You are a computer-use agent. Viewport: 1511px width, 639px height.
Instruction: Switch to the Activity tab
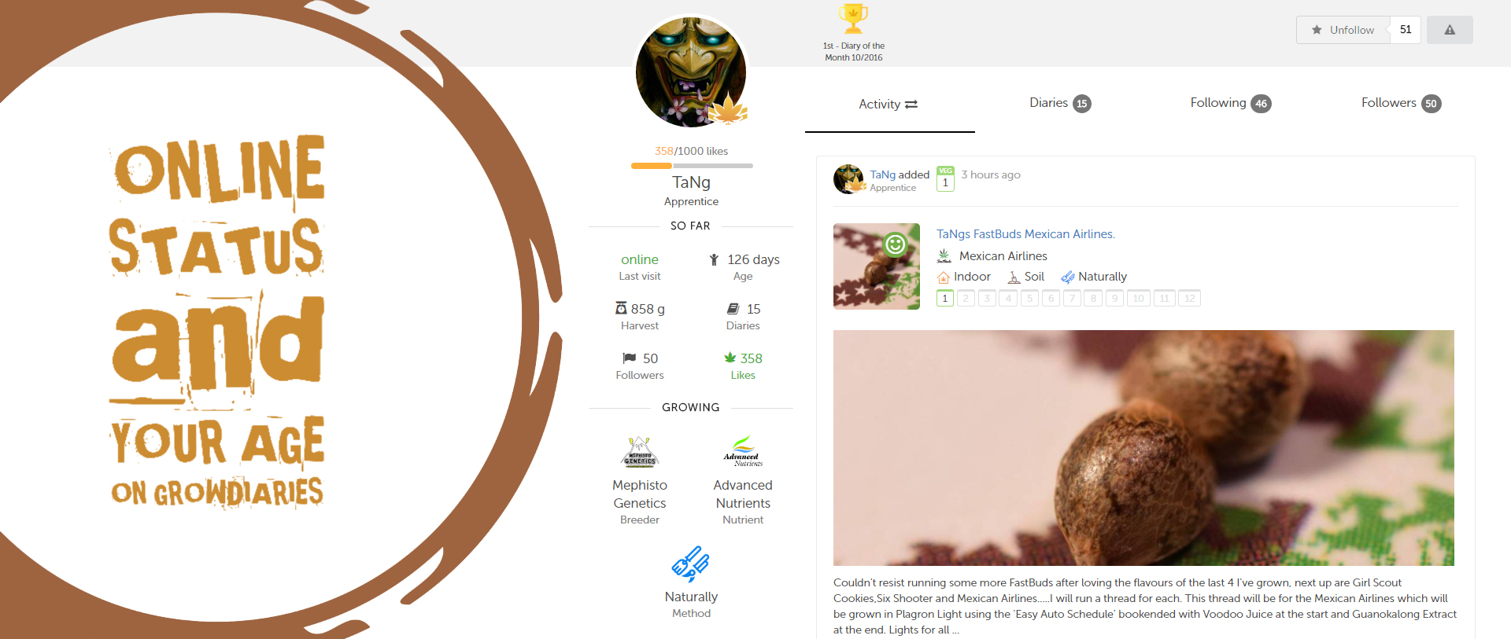[x=888, y=104]
